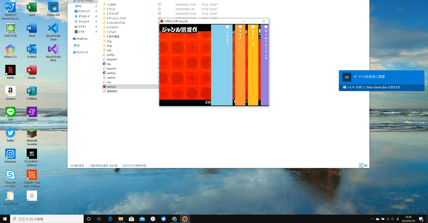Tick the checkbox on the アニメ genre bar

point(240,27)
